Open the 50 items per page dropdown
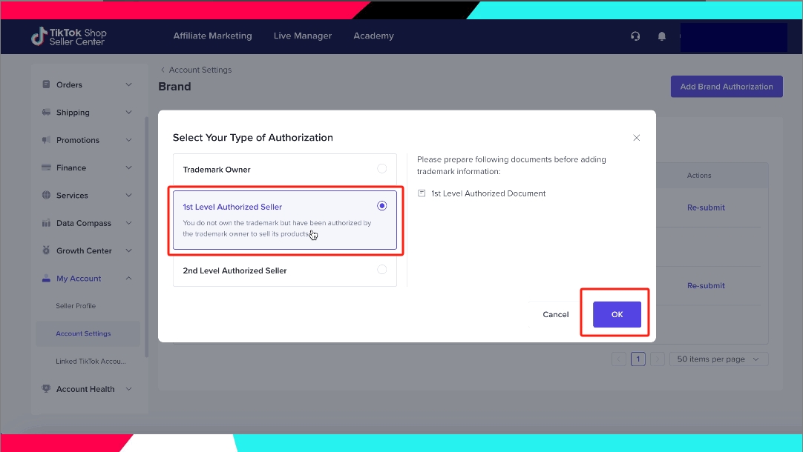This screenshot has height=452, width=803. tap(718, 359)
